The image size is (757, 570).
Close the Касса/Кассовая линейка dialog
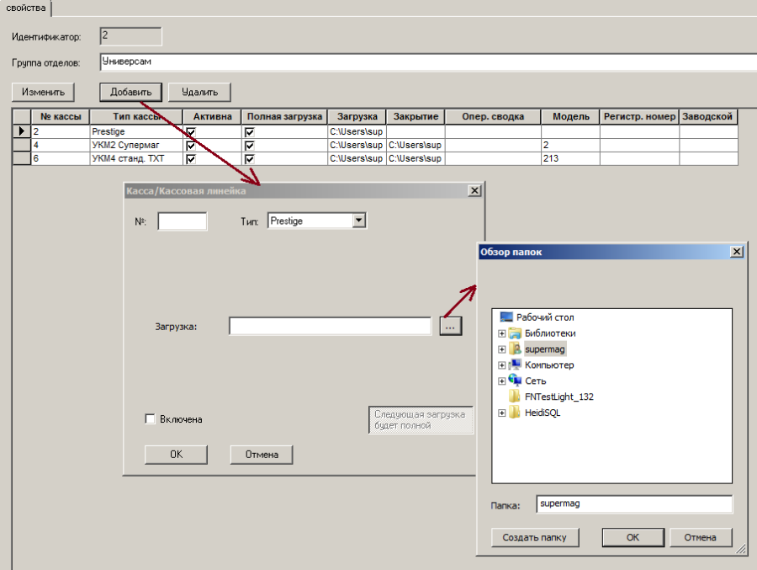click(x=474, y=190)
